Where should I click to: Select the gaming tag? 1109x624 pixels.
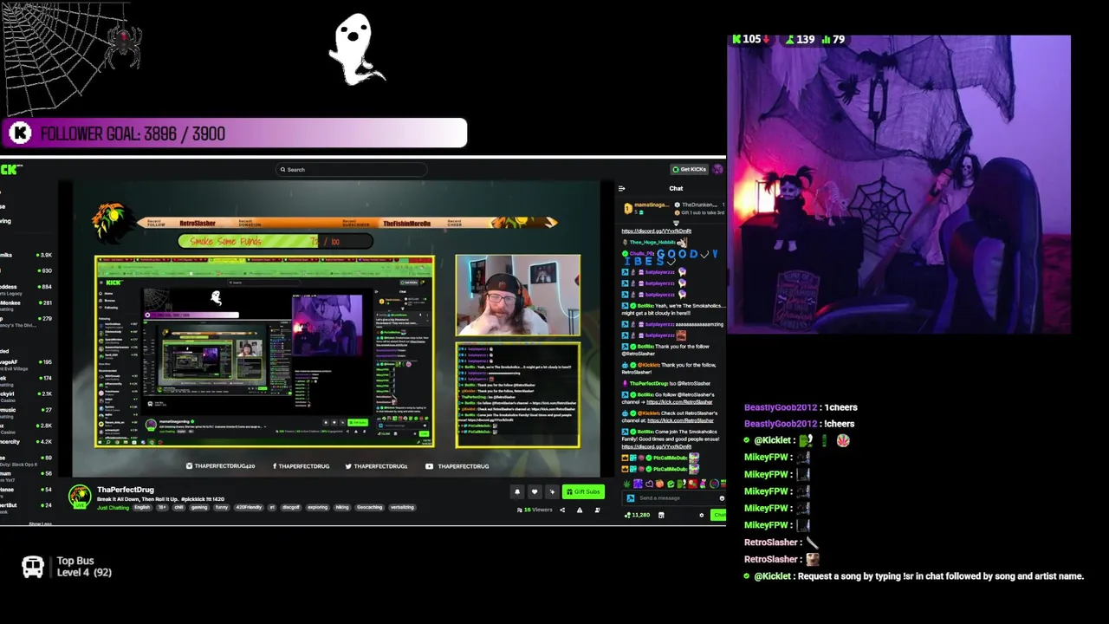pyautogui.click(x=199, y=508)
